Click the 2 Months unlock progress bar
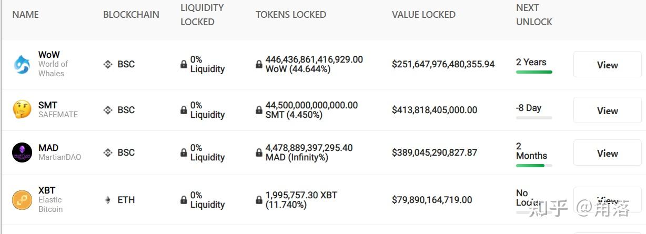 click(x=534, y=166)
